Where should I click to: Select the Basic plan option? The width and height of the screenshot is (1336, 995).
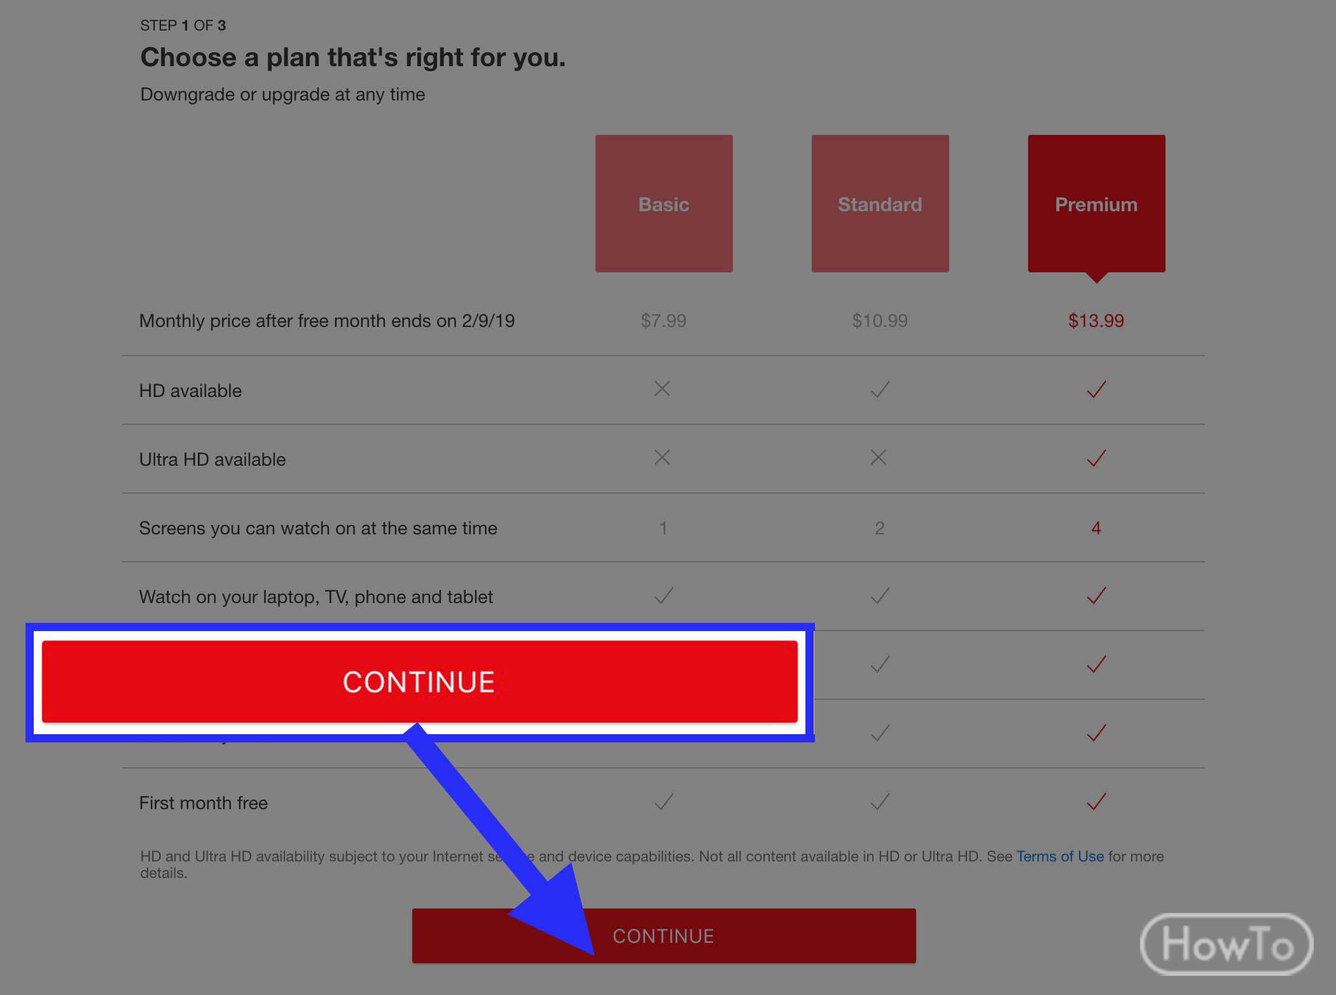pos(664,203)
